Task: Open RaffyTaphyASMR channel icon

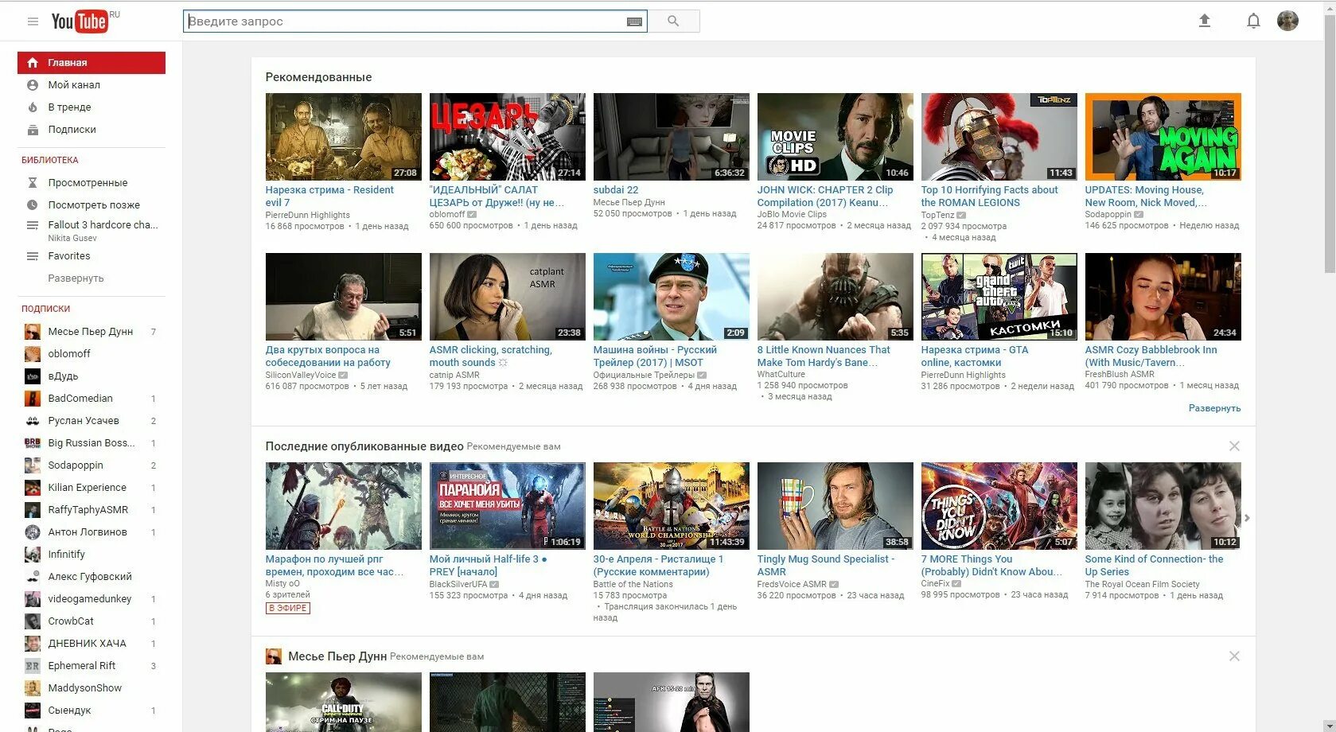Action: [x=33, y=510]
